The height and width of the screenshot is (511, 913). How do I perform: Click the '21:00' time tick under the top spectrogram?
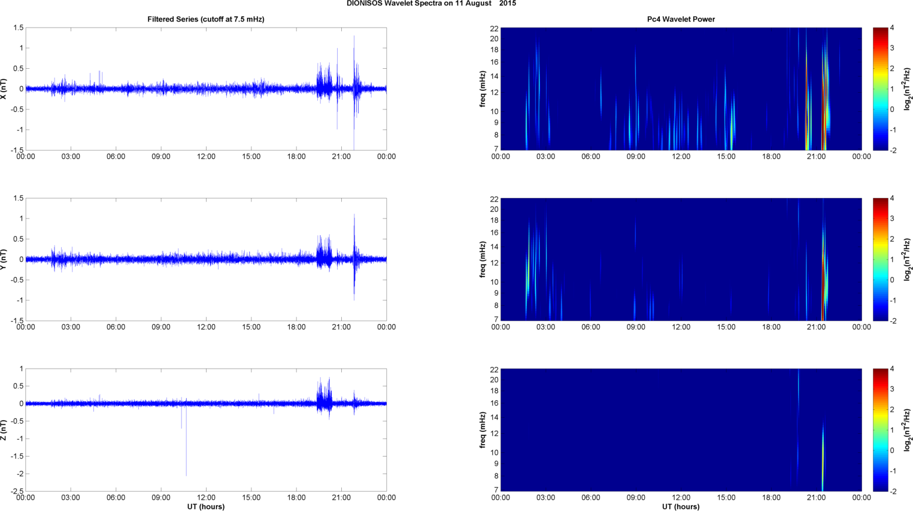click(817, 157)
